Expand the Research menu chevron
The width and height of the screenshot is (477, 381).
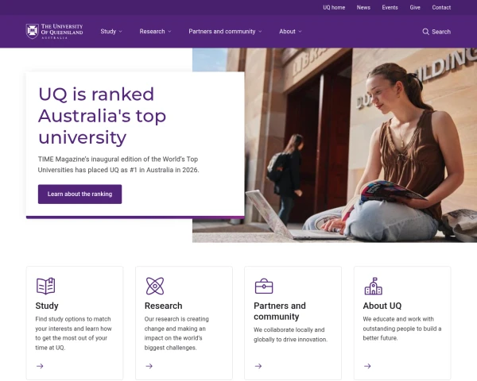(x=169, y=32)
